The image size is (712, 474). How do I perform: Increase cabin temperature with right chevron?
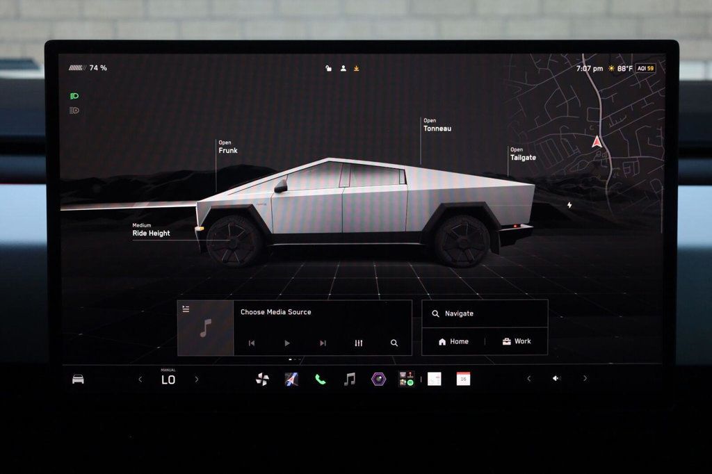tap(197, 379)
